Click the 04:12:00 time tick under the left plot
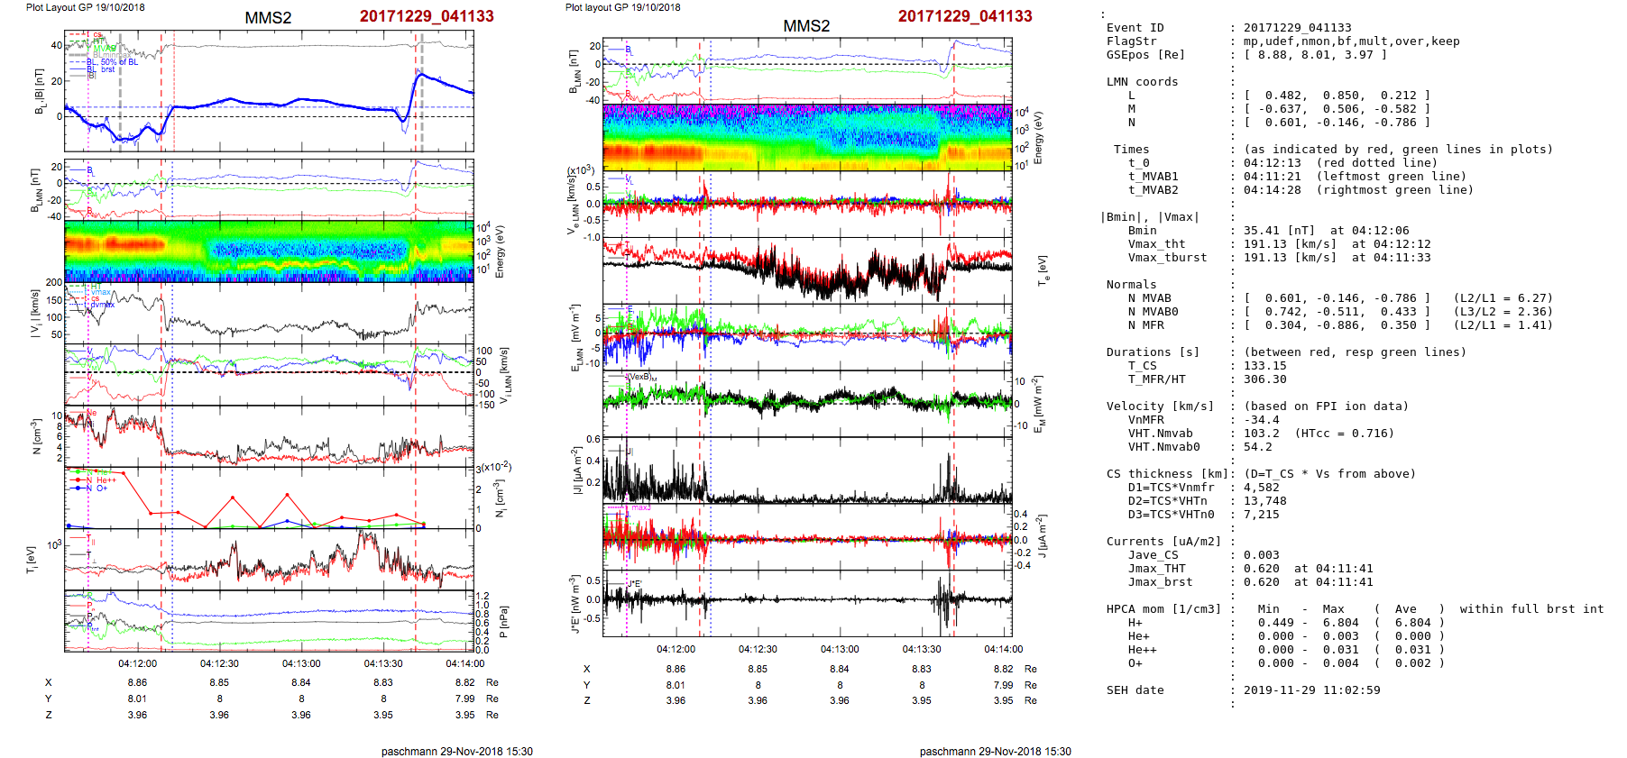Viewport: 1627px width, 758px height. point(137,663)
